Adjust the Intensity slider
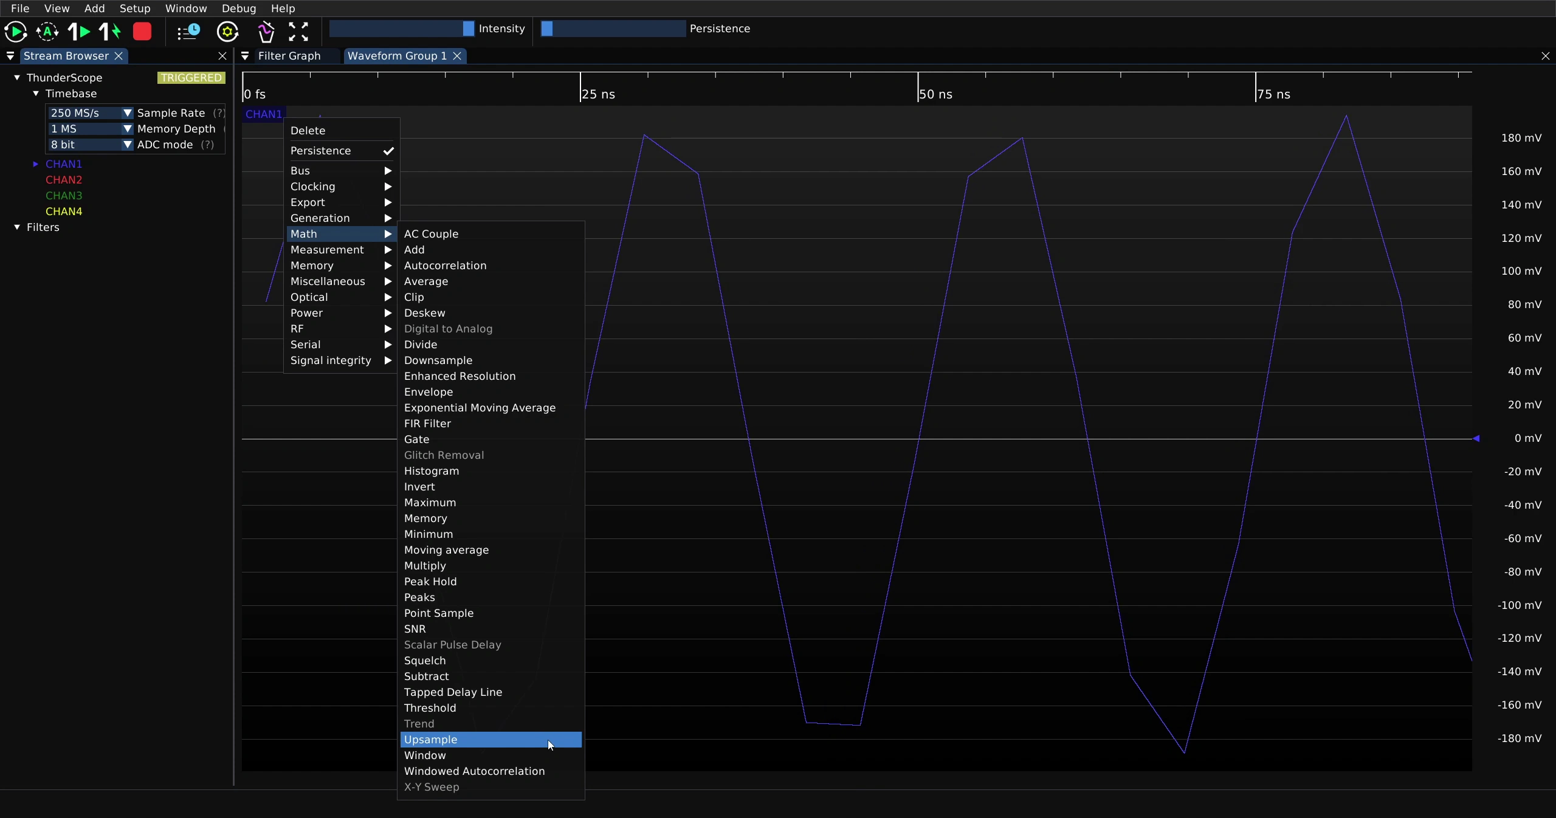The image size is (1556, 818). 402,29
